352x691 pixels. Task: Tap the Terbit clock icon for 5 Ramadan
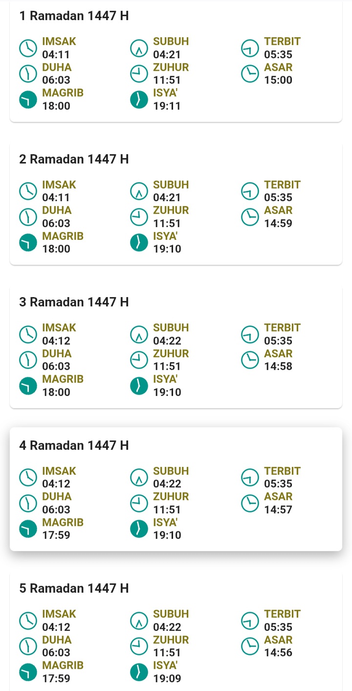[250, 621]
